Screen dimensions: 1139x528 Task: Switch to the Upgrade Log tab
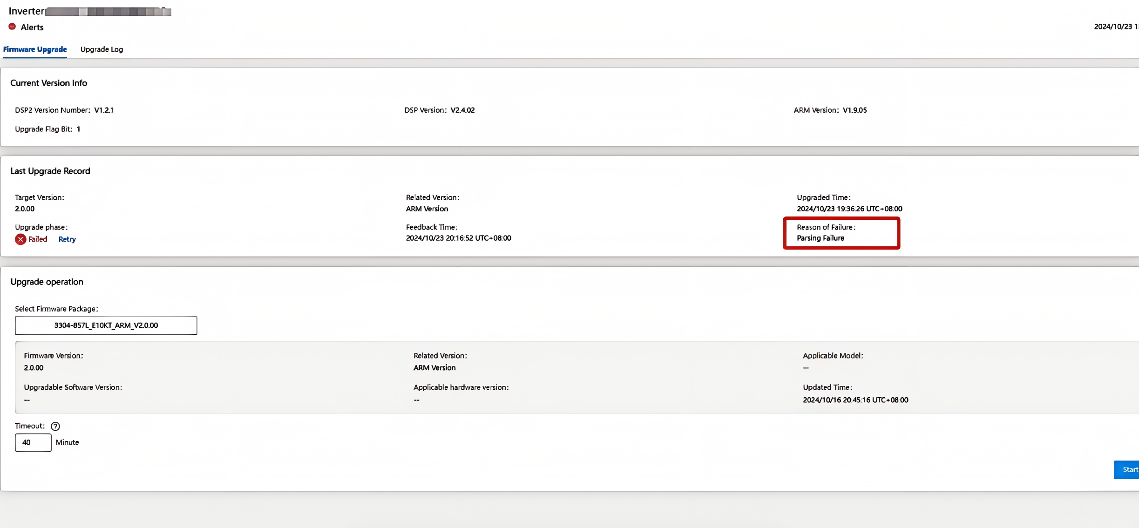click(102, 49)
